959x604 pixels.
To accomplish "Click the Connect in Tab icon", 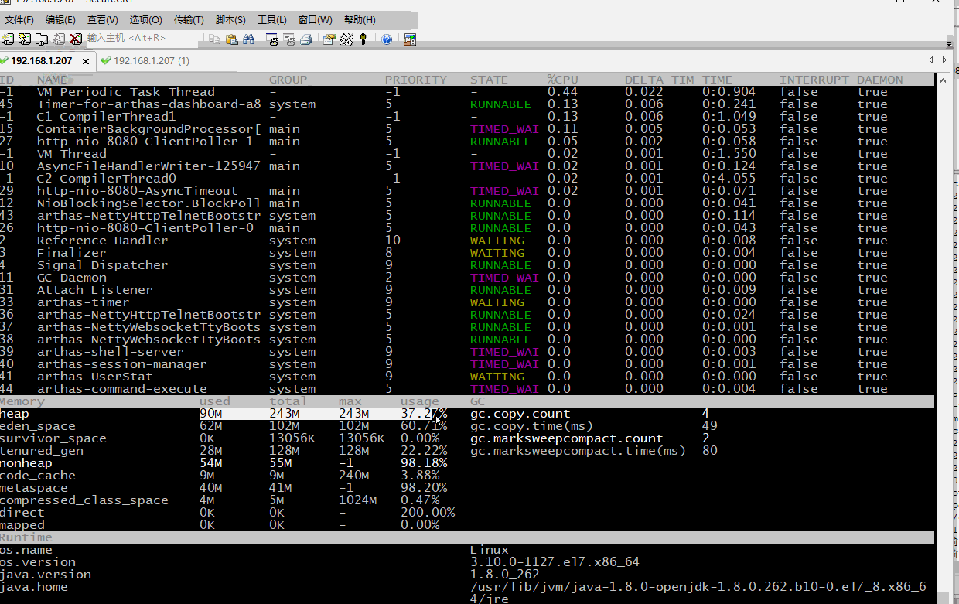I will [x=42, y=39].
